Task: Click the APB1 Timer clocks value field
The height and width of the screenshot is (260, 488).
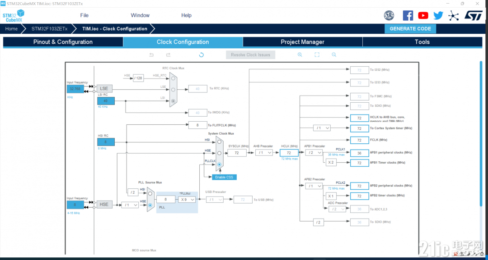Action: pyautogui.click(x=360, y=163)
